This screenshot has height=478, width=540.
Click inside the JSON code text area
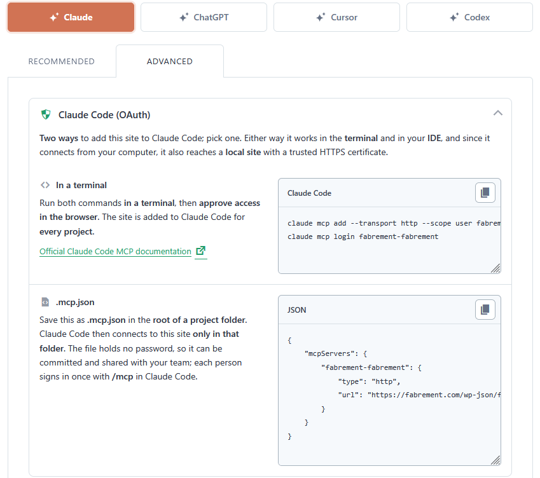click(389, 394)
